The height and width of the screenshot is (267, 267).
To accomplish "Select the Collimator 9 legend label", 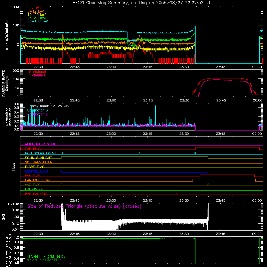I will [x=37, y=114].
